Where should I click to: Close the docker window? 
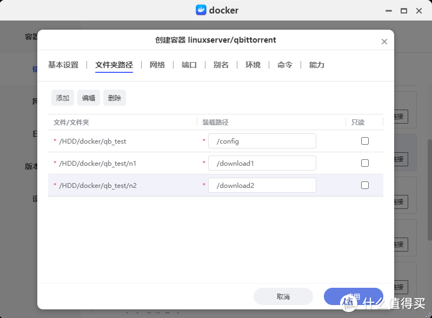[419, 11]
